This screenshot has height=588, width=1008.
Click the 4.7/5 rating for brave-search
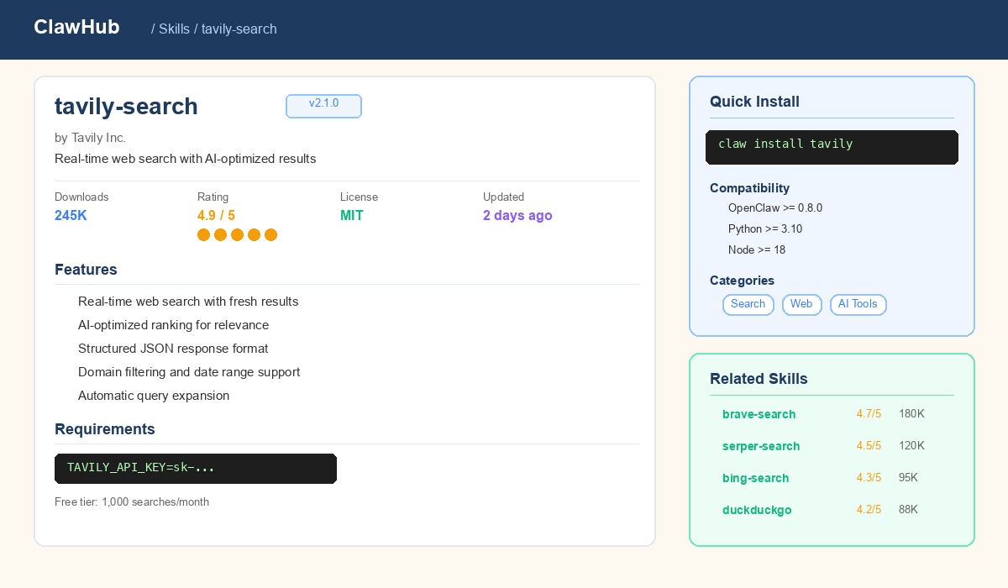pyautogui.click(x=869, y=414)
